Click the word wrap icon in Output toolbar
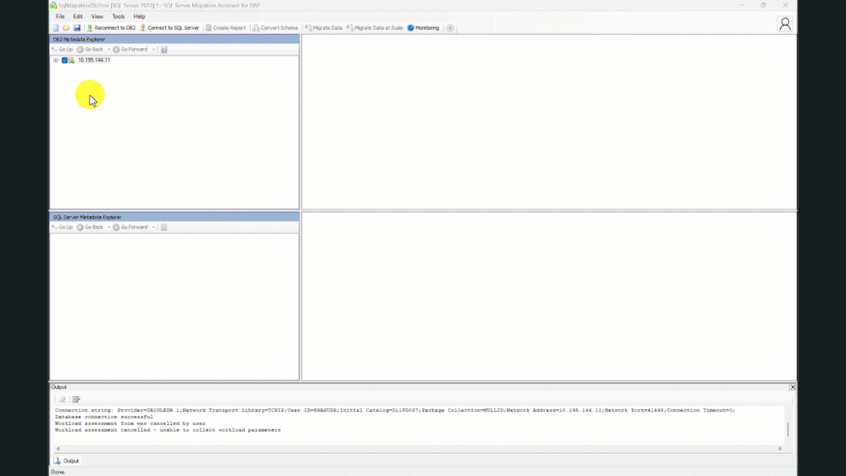The image size is (846, 476). tap(76, 400)
